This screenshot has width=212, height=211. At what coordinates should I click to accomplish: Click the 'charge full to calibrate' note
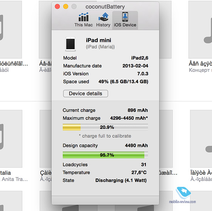pyautogui.click(x=105, y=136)
